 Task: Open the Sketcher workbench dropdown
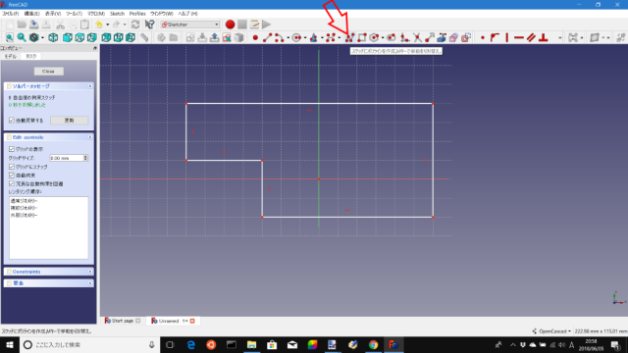pyautogui.click(x=189, y=25)
